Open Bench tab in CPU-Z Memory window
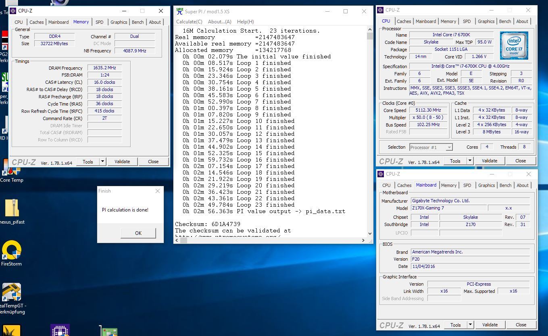This screenshot has height=336, width=548. [138, 22]
